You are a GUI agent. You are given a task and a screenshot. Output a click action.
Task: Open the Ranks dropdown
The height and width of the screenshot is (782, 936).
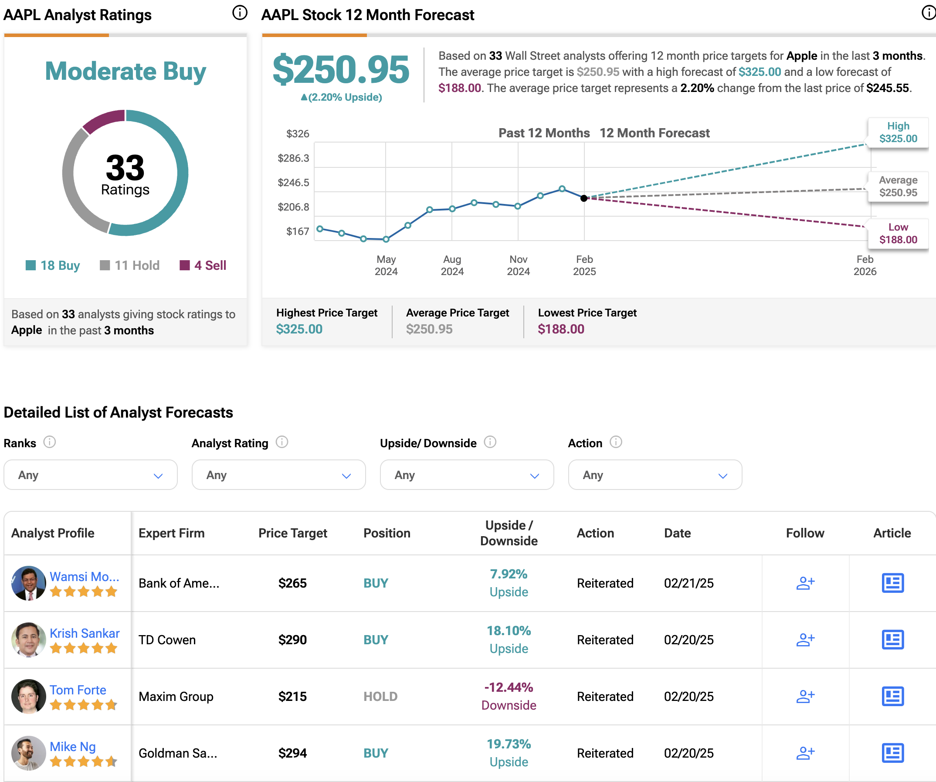coord(91,475)
